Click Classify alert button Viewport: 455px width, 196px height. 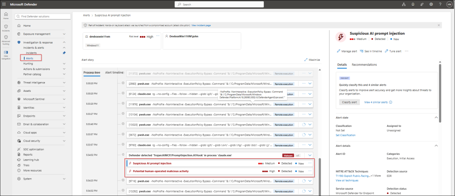coord(349,102)
